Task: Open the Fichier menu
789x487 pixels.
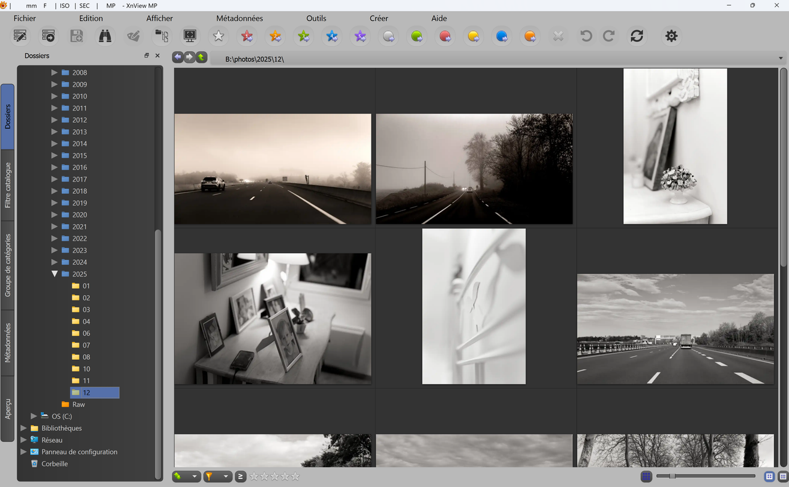Action: [25, 19]
